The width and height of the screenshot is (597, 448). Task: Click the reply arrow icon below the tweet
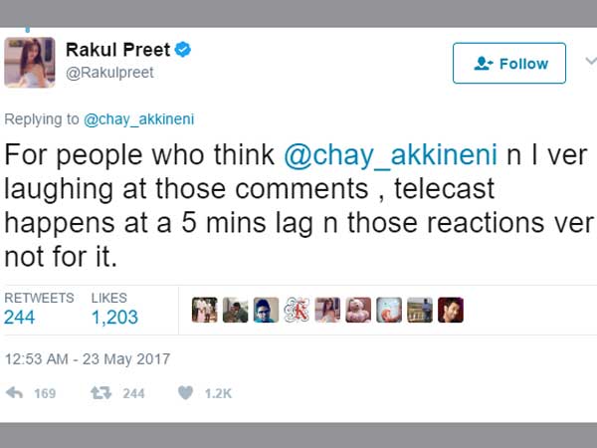click(15, 393)
